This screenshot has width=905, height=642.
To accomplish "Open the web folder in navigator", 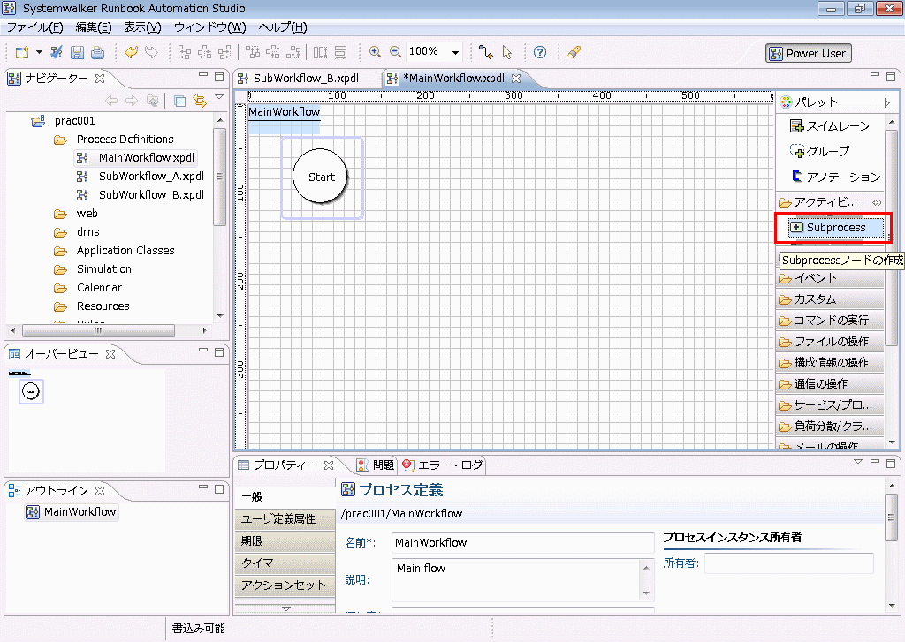I will coord(87,214).
